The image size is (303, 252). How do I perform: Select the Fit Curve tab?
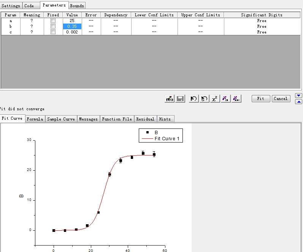point(12,118)
